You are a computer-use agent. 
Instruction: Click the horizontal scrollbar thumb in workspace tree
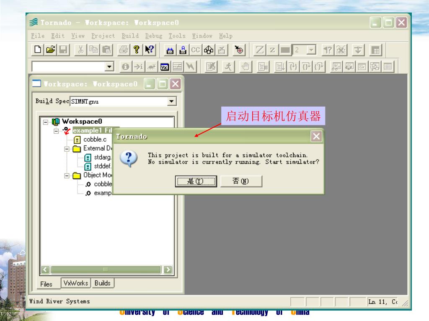(106, 270)
